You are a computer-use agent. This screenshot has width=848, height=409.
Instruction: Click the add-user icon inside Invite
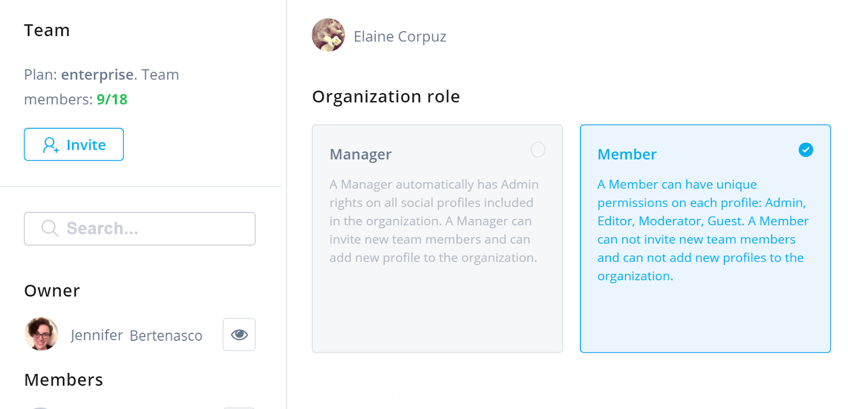click(x=50, y=145)
